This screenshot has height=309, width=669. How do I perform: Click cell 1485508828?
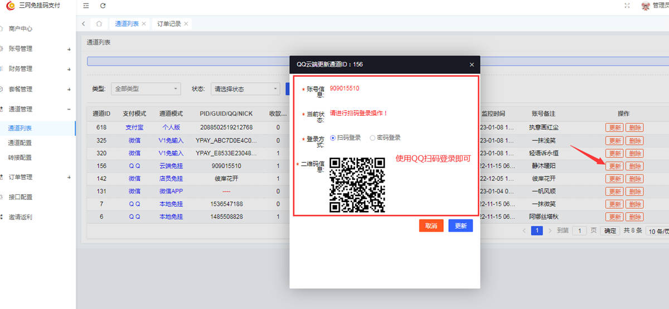pyautogui.click(x=226, y=217)
